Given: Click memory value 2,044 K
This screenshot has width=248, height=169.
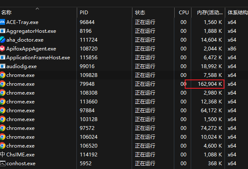Looking at the screenshot, I should tap(213, 49).
